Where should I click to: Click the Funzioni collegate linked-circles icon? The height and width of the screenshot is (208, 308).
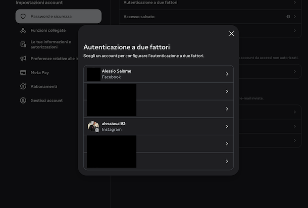23,30
